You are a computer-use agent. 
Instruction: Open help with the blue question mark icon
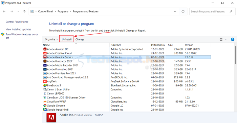tap(233, 39)
